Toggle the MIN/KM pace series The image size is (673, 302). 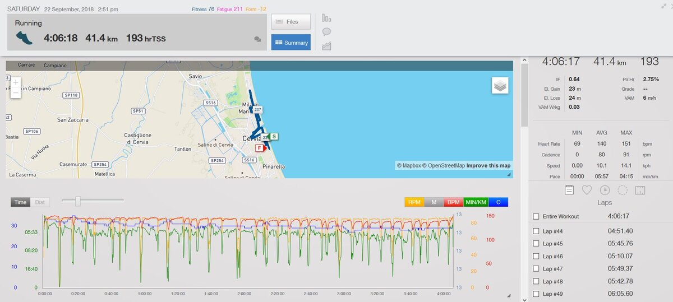(476, 202)
